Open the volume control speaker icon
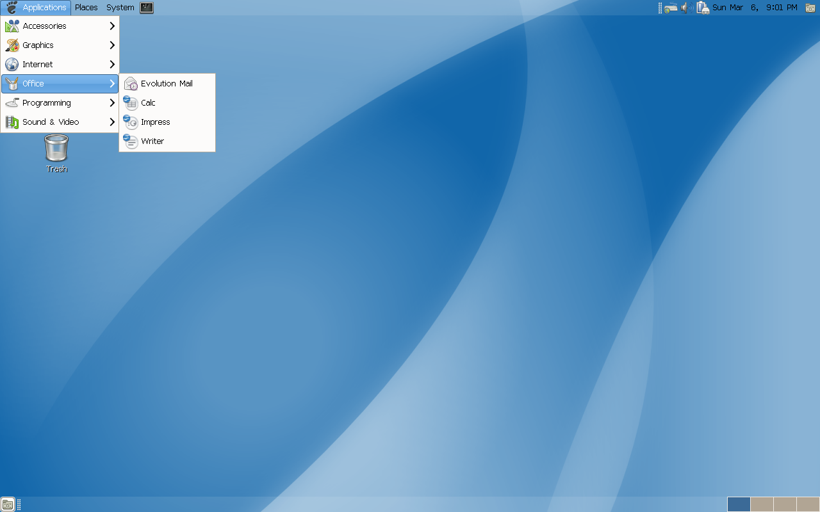The height and width of the screenshot is (512, 820). [x=686, y=8]
